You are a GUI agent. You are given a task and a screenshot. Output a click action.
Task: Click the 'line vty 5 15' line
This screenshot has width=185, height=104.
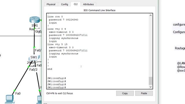57,44
